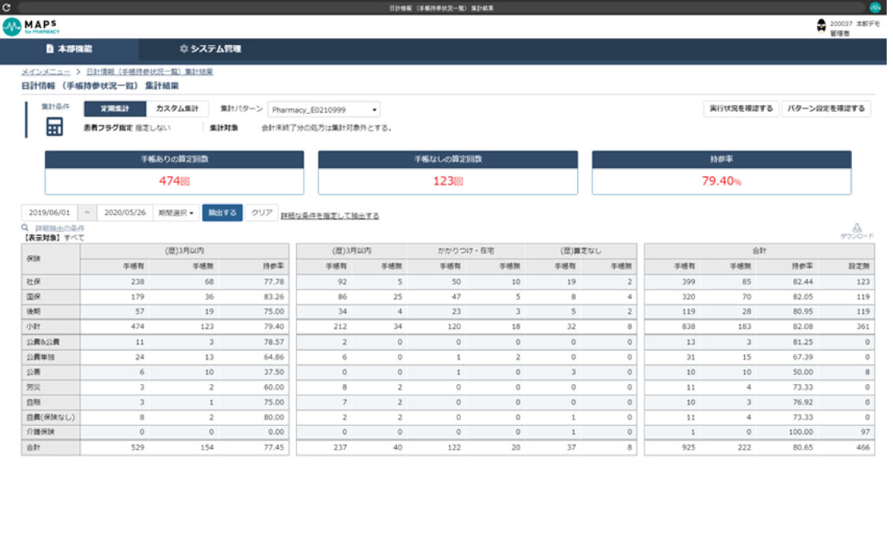The height and width of the screenshot is (546, 893).
Task: Click the browser address bar title
Action: 441,8
